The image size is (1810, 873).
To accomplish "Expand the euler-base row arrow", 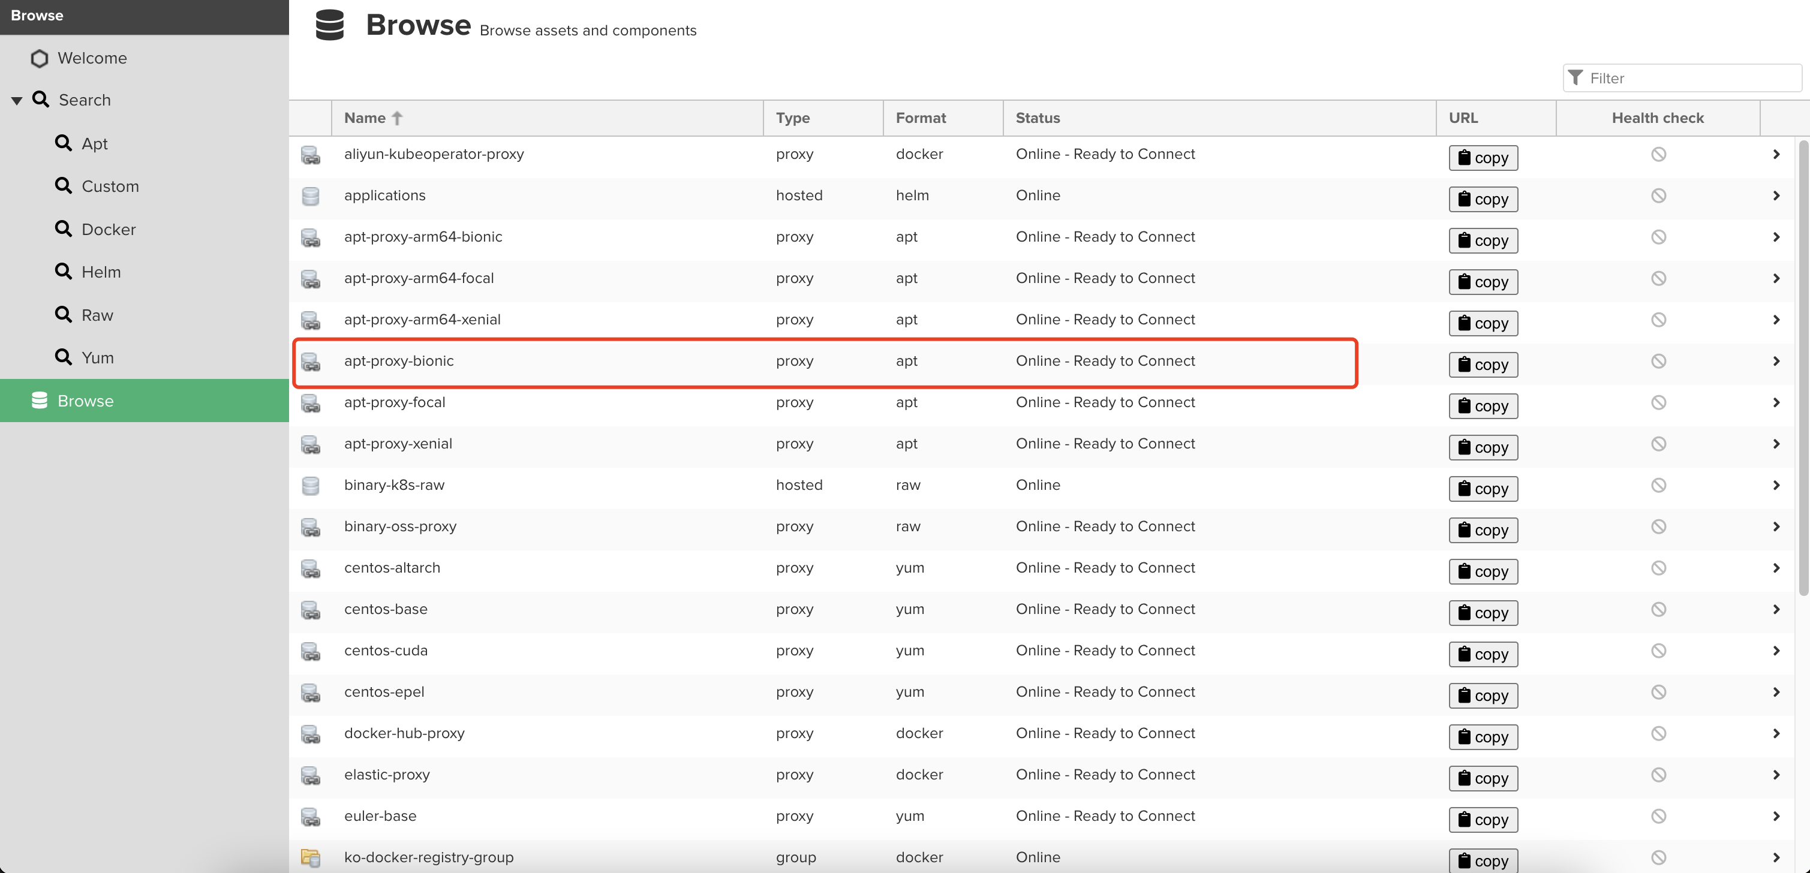I will coord(1776,816).
